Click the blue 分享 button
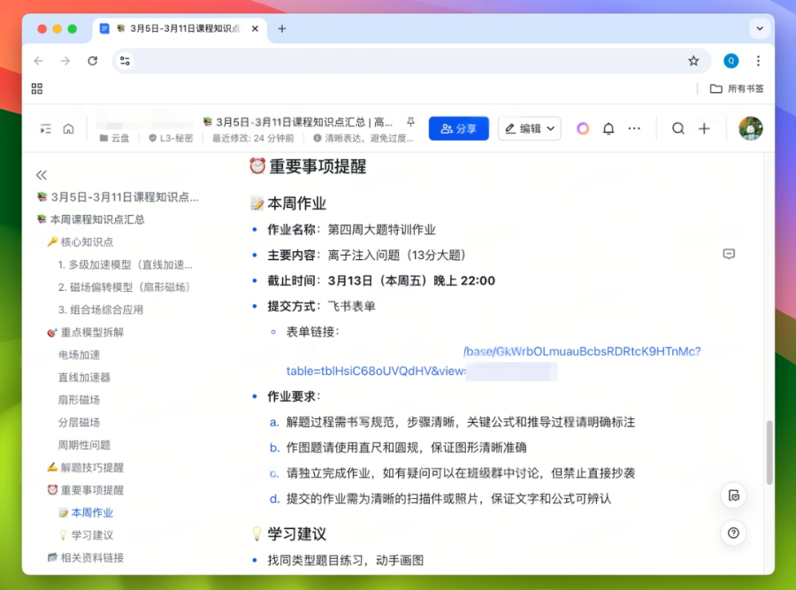Viewport: 796px width, 590px height. pyautogui.click(x=458, y=128)
